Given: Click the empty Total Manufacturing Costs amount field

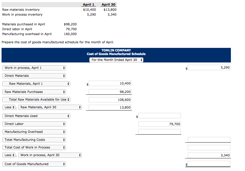Looking at the screenshot, I should [209, 140].
